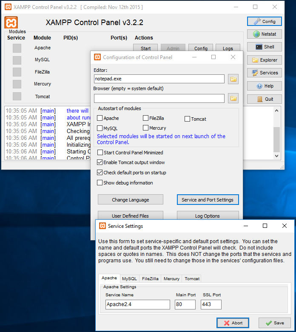
Task: Enable Apache autostart checkbox
Action: click(100, 118)
